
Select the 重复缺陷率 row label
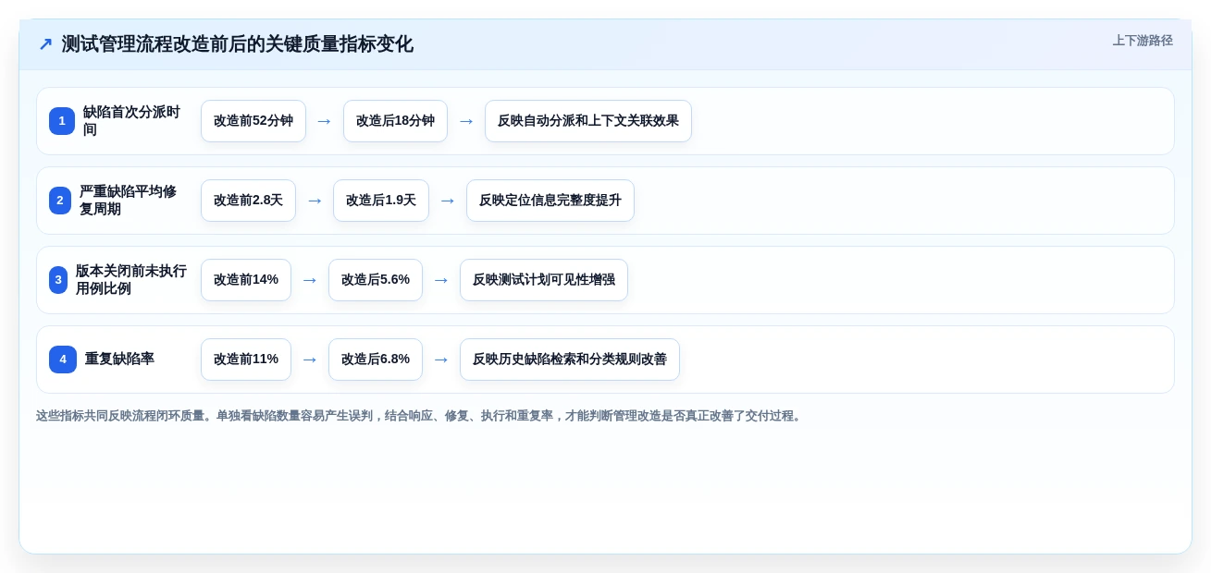click(119, 359)
